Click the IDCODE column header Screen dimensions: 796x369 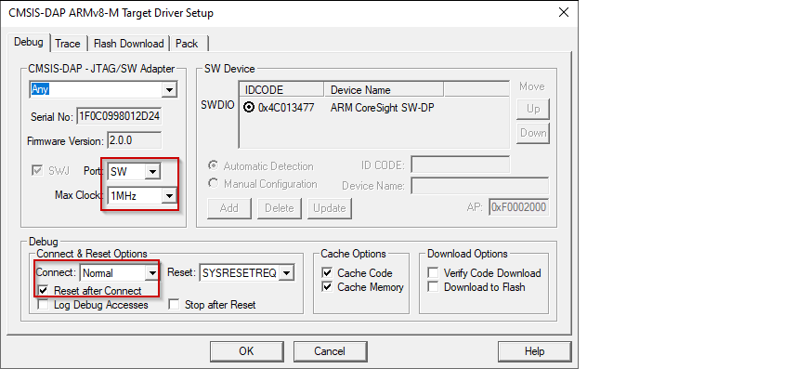pos(281,90)
